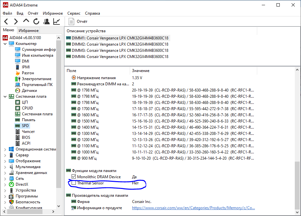Expand the Хранение данных tree node

[5, 173]
